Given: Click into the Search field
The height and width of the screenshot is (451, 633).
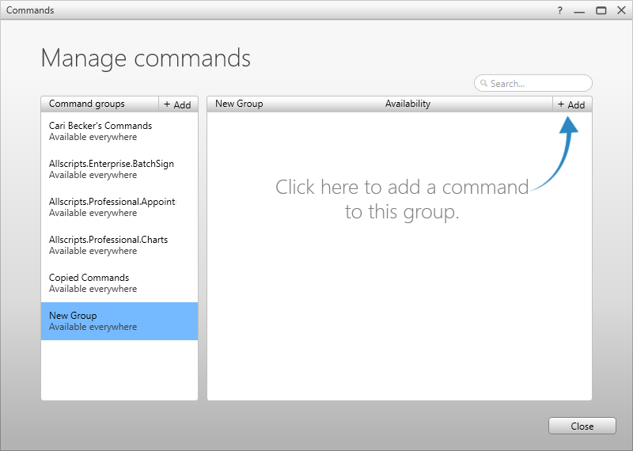Looking at the screenshot, I should pos(533,83).
